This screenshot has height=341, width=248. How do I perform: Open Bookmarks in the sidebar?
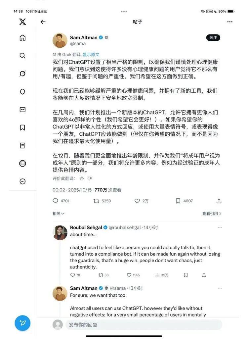(22, 127)
